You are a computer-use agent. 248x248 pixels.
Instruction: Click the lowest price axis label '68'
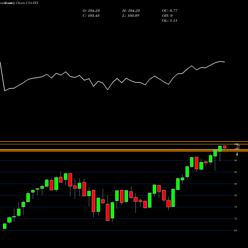(x=236, y=231)
